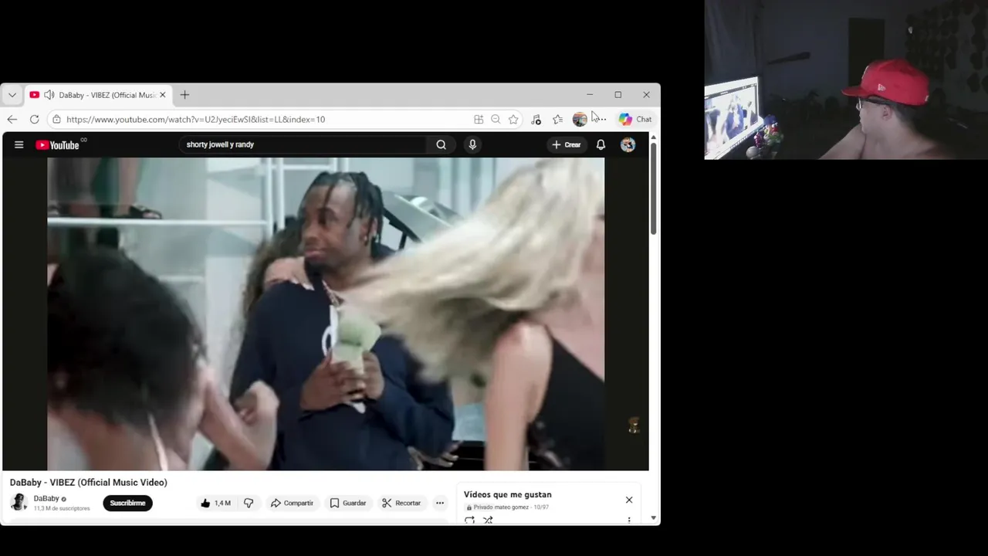This screenshot has width=988, height=556.
Task: Expand the tab search dropdown arrow
Action: [x=12, y=95]
